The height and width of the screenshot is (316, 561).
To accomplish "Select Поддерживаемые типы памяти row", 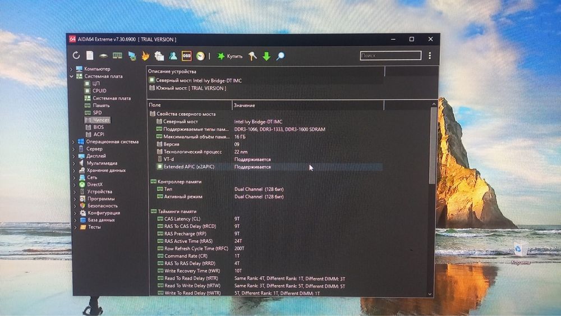I will [x=269, y=129].
